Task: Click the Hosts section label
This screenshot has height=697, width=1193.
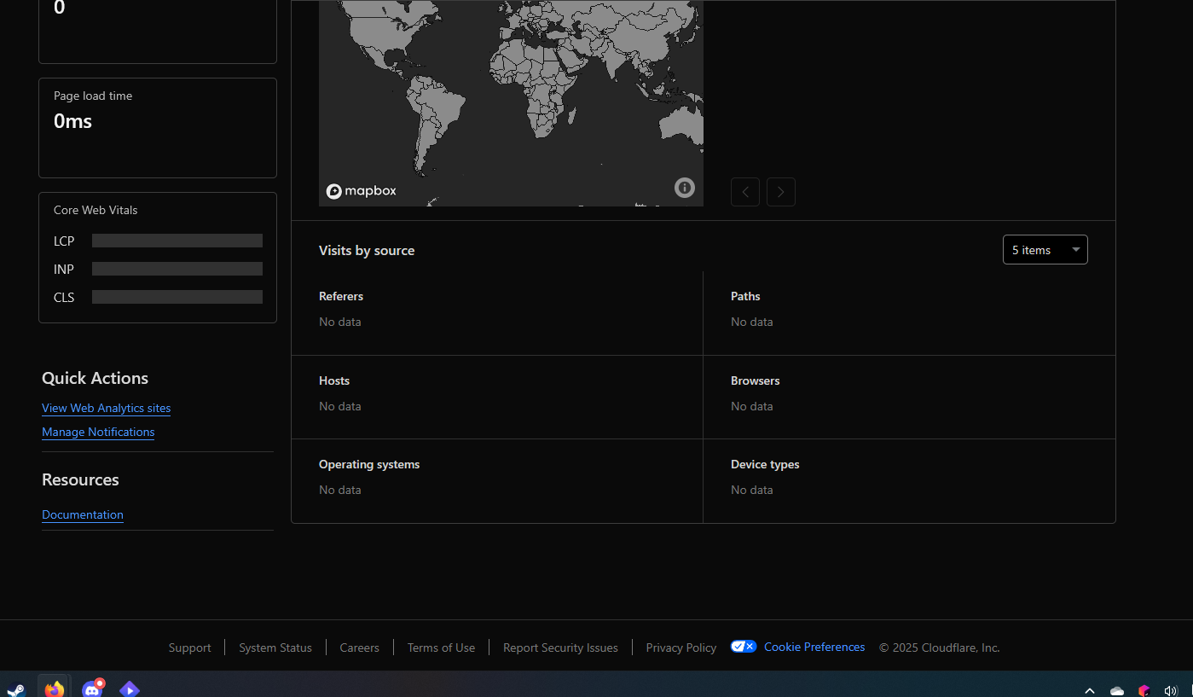Action: [334, 380]
